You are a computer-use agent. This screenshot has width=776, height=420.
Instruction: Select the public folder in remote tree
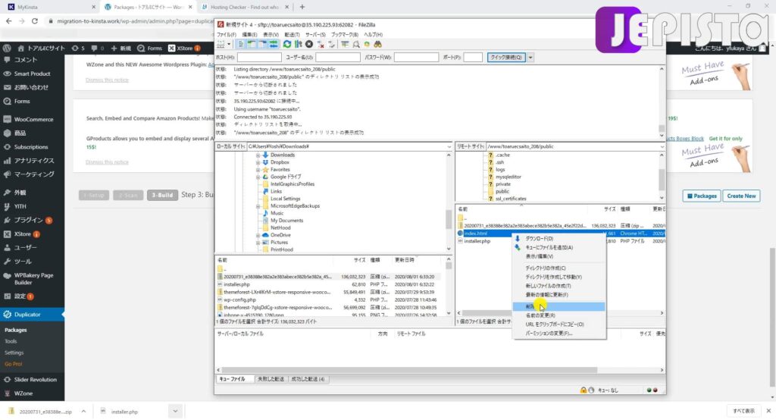502,191
